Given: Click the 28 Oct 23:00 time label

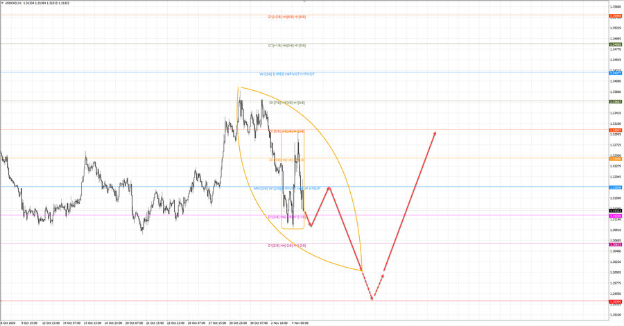Looking at the screenshot, I should (239, 323).
